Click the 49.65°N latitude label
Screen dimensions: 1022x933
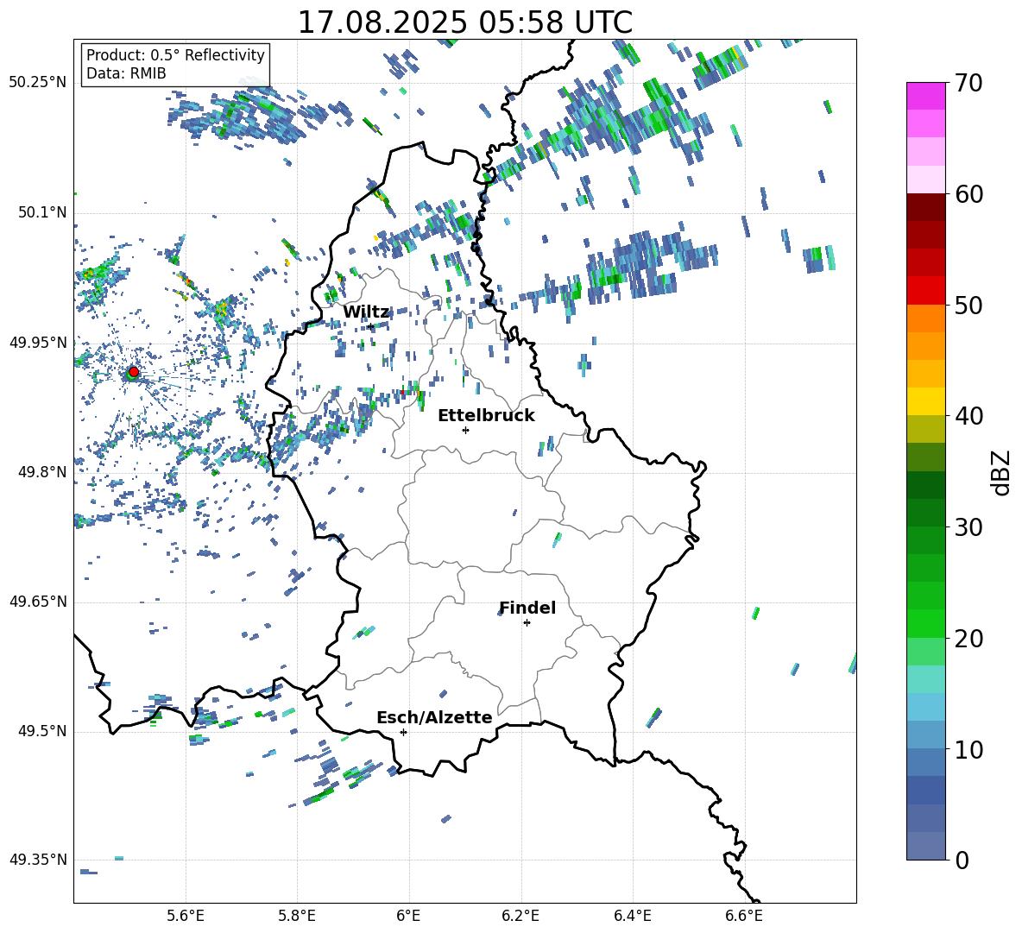point(38,602)
